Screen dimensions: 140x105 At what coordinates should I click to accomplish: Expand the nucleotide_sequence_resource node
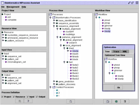click(x=3, y=35)
